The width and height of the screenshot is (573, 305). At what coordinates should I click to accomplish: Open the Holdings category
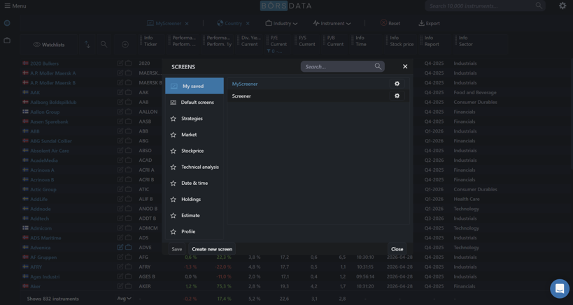(194, 200)
